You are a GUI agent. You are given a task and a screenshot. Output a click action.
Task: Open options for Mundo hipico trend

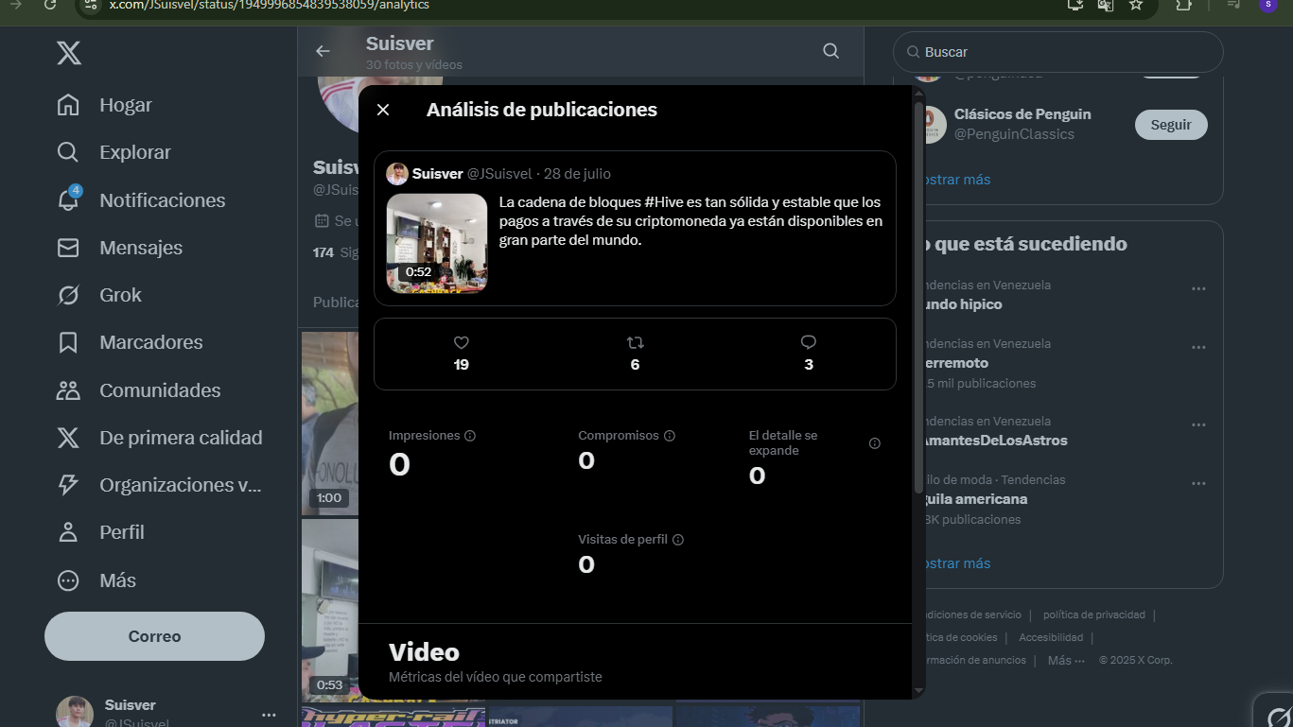point(1198,288)
